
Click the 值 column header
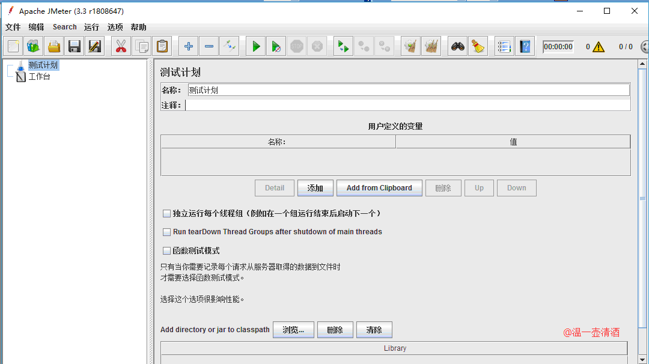coord(513,142)
